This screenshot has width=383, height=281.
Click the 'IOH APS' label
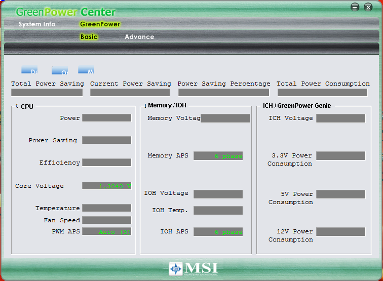tap(174, 231)
